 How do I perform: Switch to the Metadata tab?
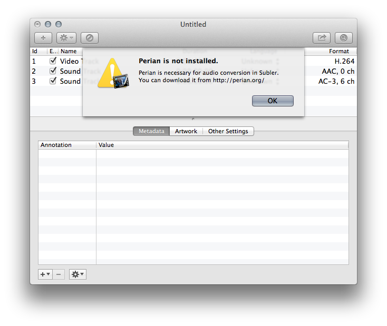(x=151, y=131)
